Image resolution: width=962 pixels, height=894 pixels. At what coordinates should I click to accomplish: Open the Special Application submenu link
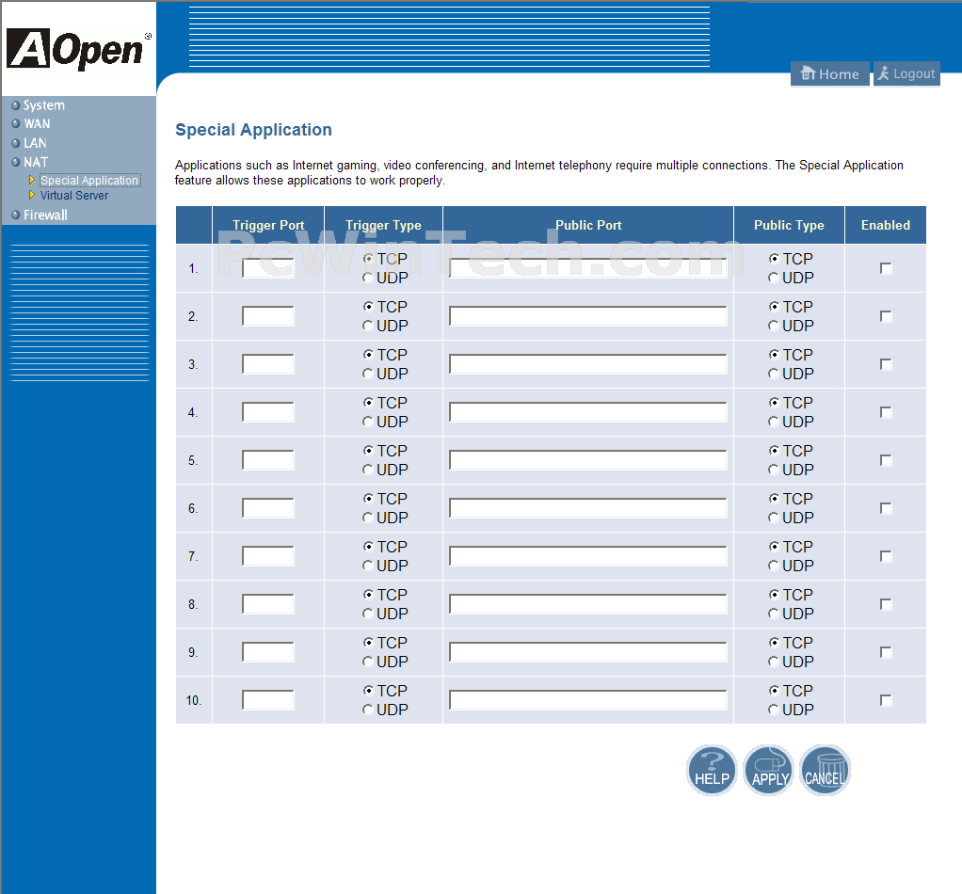coord(90,181)
